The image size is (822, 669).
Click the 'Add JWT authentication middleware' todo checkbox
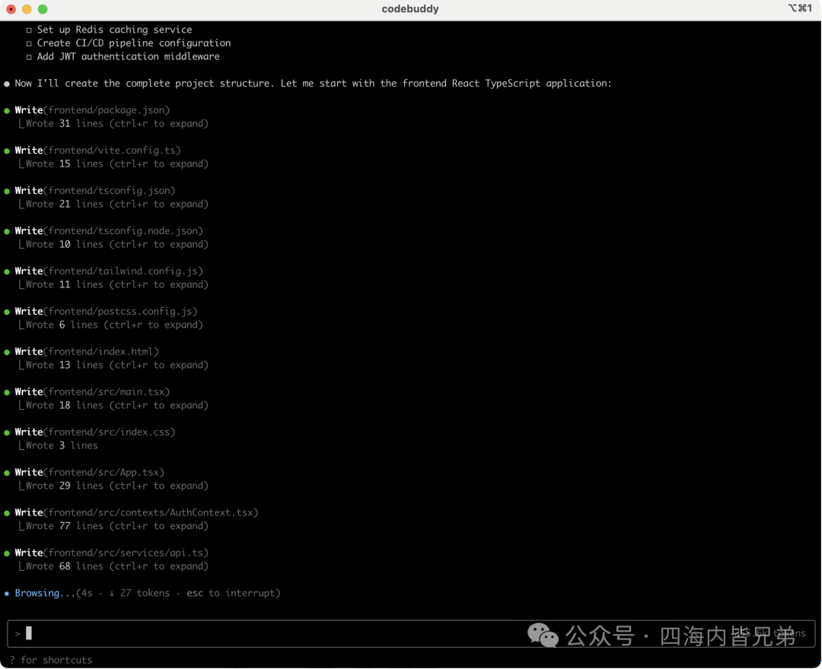pyautogui.click(x=29, y=57)
